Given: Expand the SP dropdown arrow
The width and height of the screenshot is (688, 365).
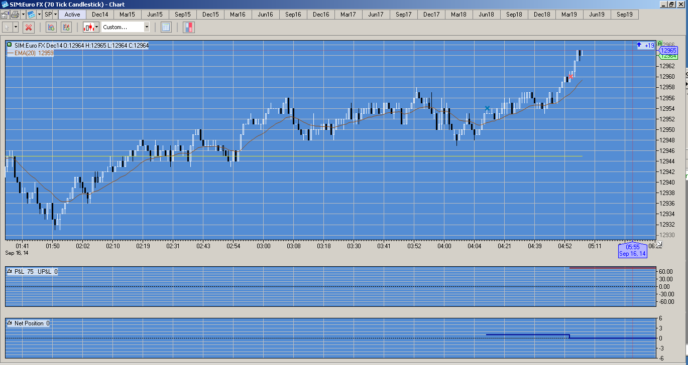Looking at the screenshot, I should click(x=55, y=15).
